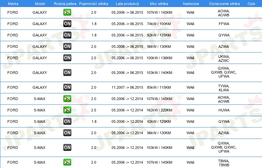Click 103kW / 140KM in the S-MAX row
This screenshot has width=262, height=168.
coord(159,148)
